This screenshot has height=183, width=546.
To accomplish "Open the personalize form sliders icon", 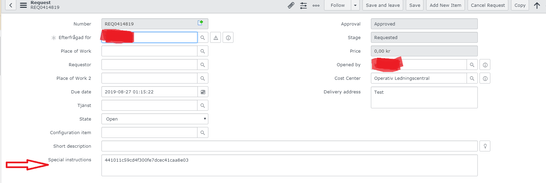I will (x=303, y=5).
